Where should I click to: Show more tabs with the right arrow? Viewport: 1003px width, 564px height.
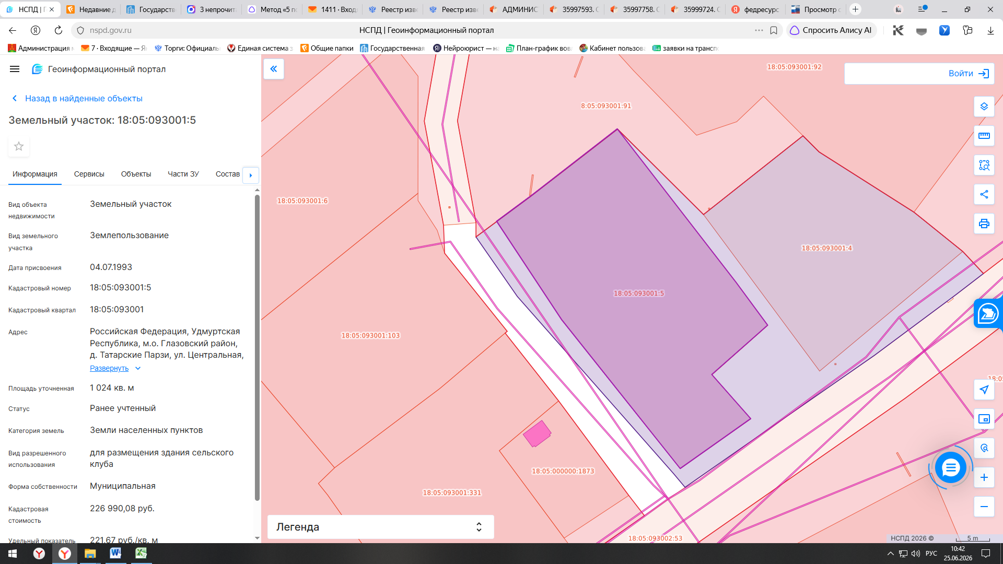[x=251, y=175]
